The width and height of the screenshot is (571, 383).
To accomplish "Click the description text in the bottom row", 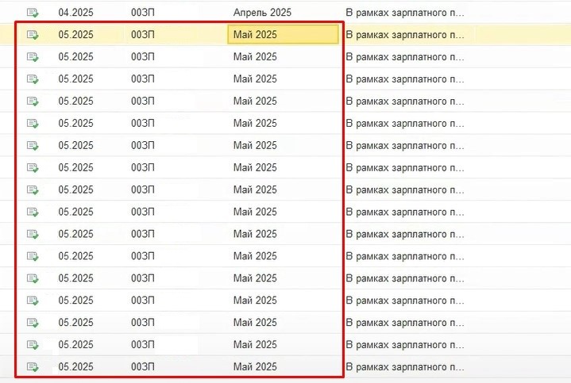I will pyautogui.click(x=404, y=367).
